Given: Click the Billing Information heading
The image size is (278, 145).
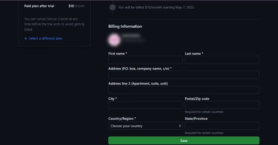Looking at the screenshot, I should pos(125,26).
